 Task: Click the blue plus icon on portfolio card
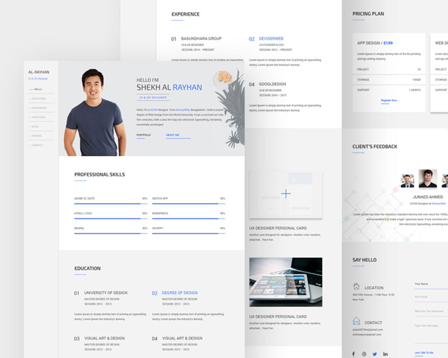[286, 194]
